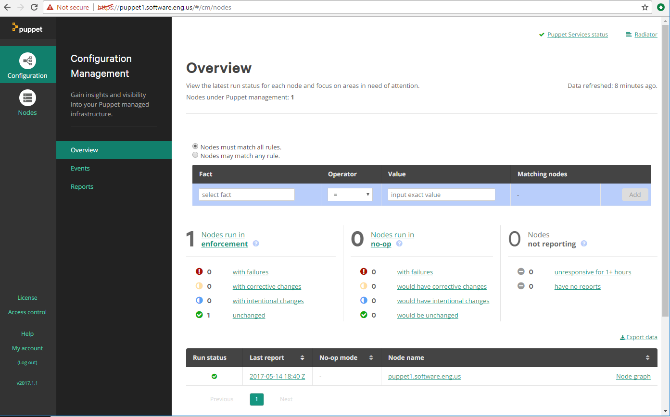670x417 pixels.
Task: Open 'would have intentional changes' link
Action: click(443, 301)
